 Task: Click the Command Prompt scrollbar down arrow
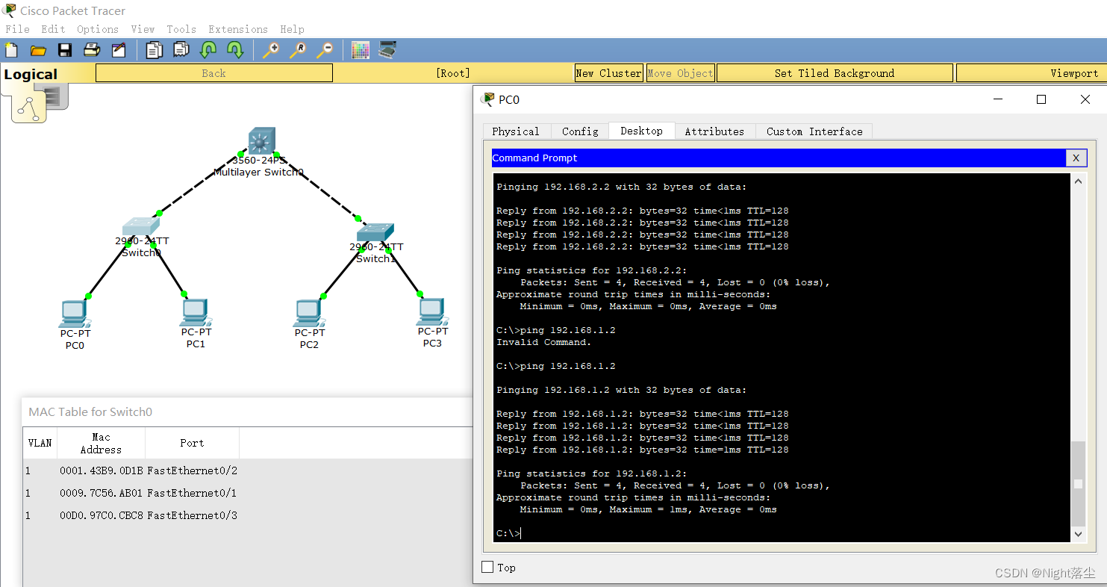click(1078, 535)
